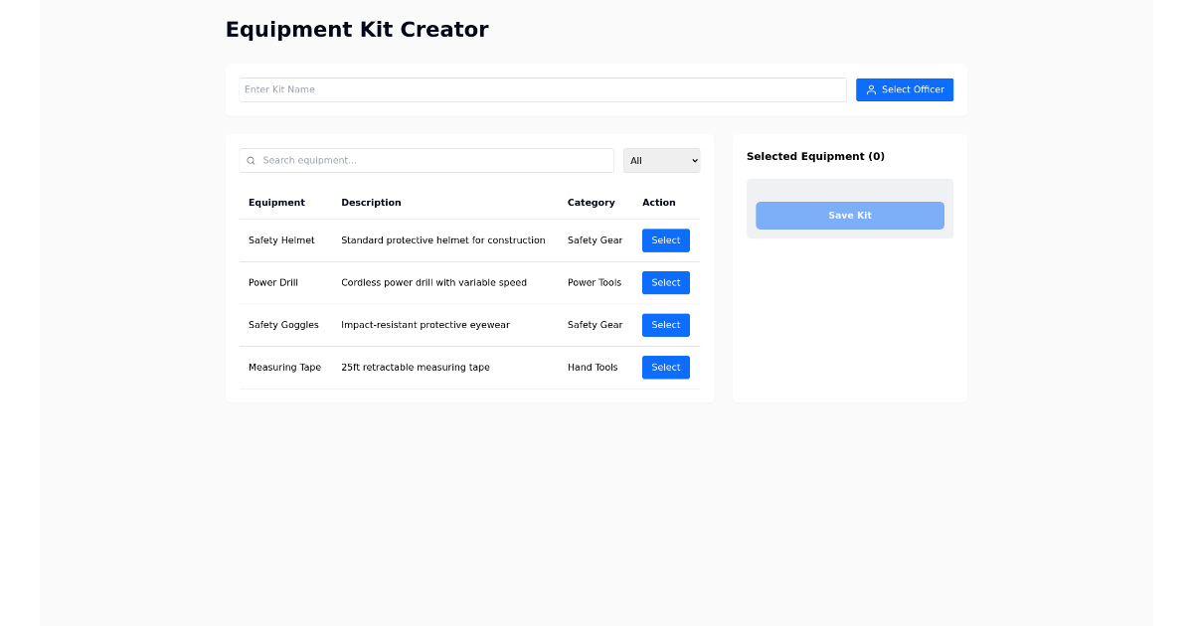Click the dropdown arrow on the All filter
The height and width of the screenshot is (626, 1193).
click(693, 160)
